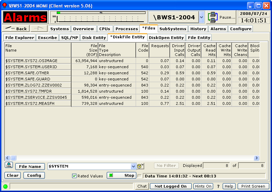Click the Pause computers icon
The image size is (272, 192).
pyautogui.click(x=213, y=17)
